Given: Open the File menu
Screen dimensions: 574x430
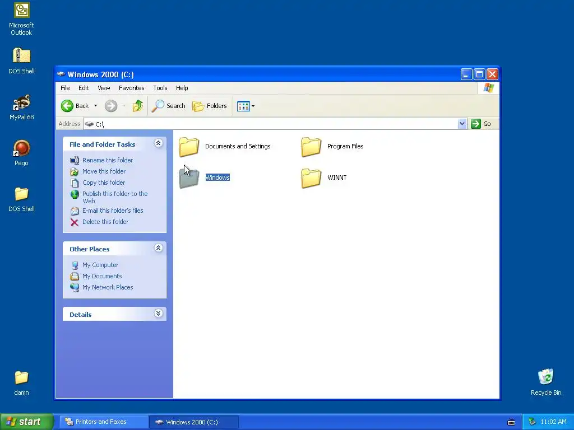Looking at the screenshot, I should click(x=65, y=88).
